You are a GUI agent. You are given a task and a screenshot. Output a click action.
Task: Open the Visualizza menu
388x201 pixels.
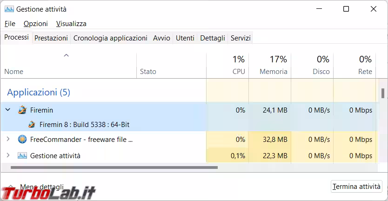click(71, 24)
